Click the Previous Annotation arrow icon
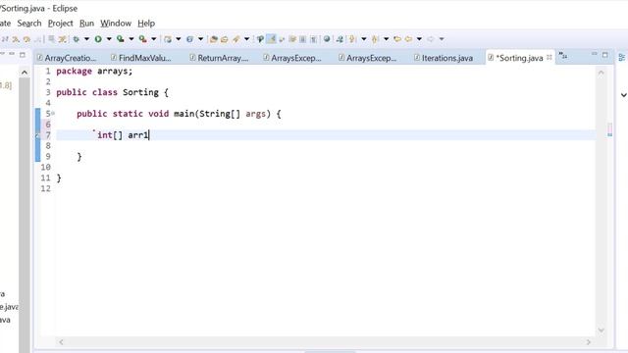The height and width of the screenshot is (353, 628). tap(375, 39)
